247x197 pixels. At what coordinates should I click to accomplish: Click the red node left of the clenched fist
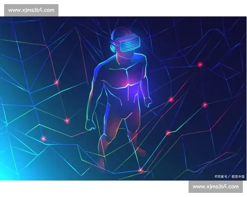pyautogui.click(x=67, y=120)
